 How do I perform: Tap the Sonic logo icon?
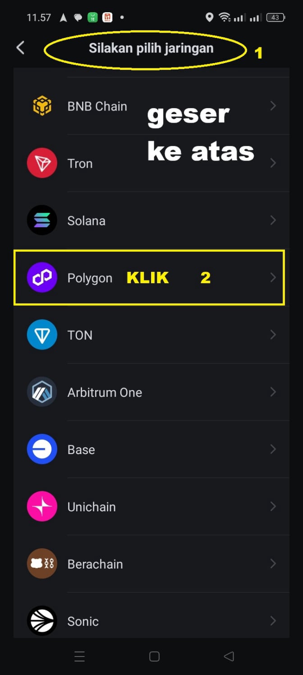pyautogui.click(x=42, y=621)
